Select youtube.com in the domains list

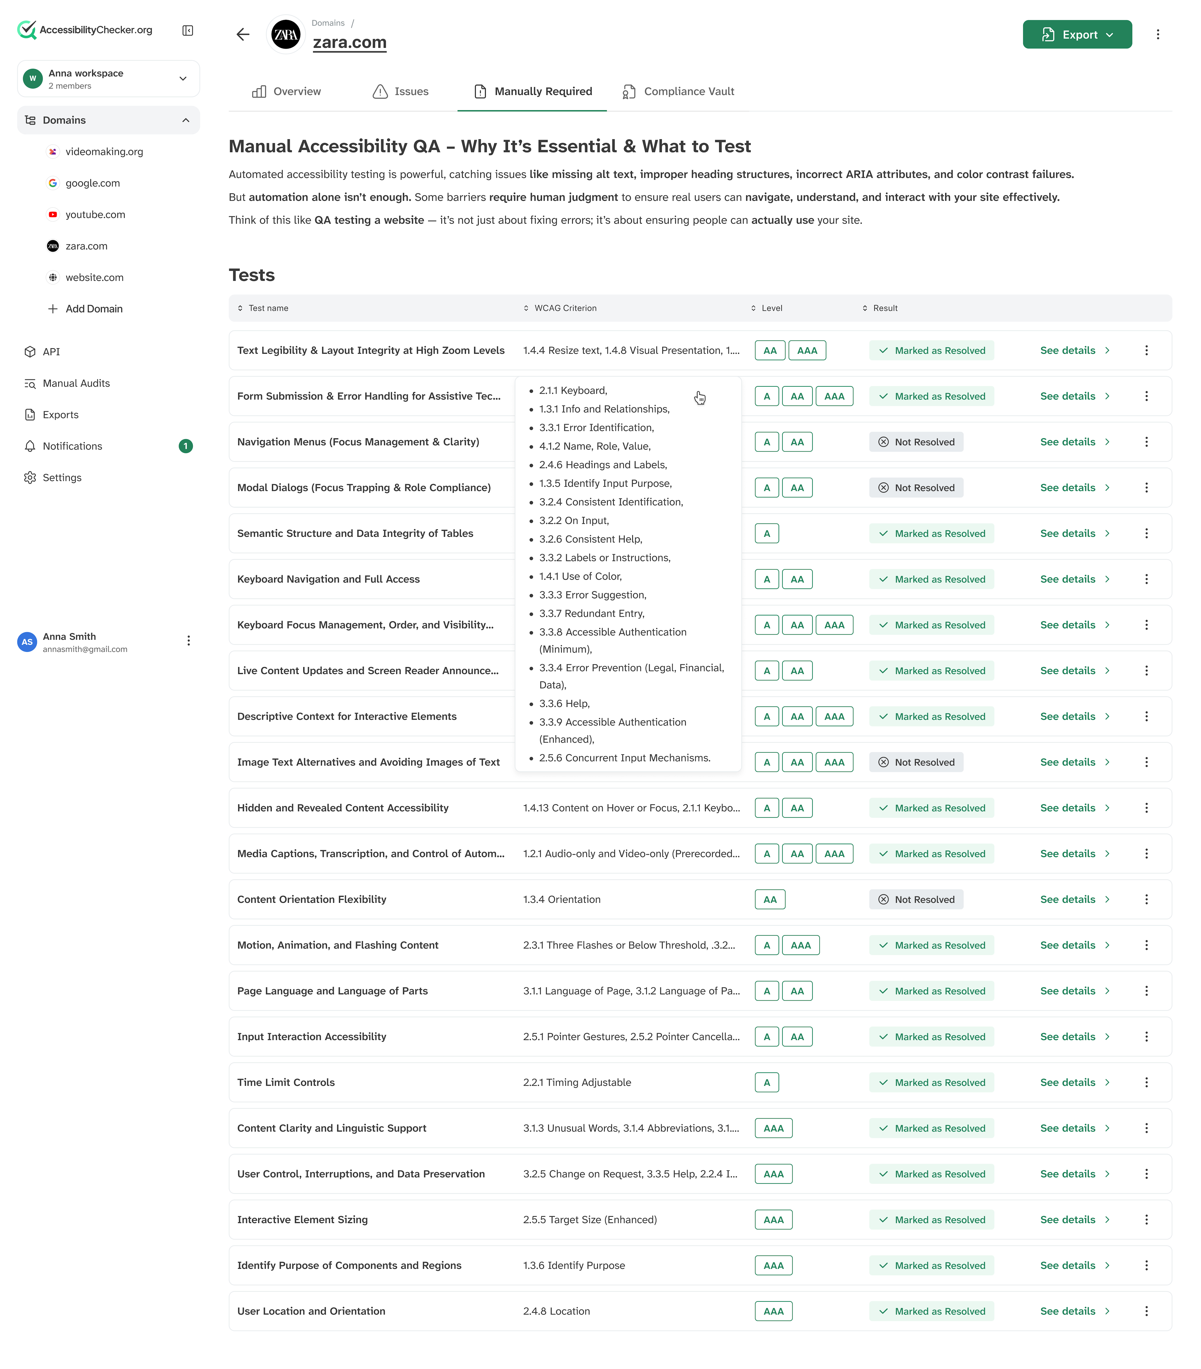tap(95, 214)
